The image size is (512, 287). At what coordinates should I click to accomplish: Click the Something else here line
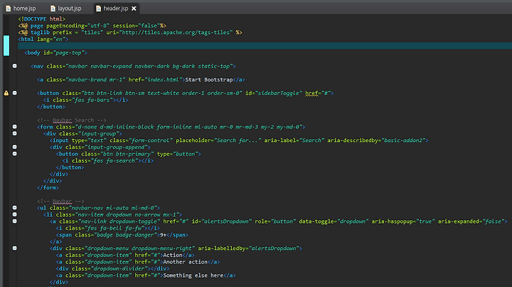click(x=146, y=275)
